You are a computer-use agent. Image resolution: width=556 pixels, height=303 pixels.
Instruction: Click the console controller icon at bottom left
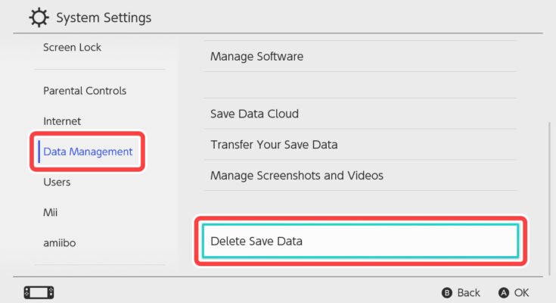pos(39,292)
